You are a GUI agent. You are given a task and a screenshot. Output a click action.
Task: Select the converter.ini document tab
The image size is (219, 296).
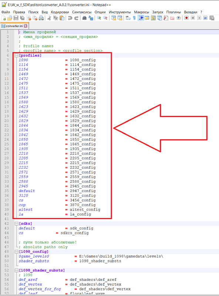point(14,26)
